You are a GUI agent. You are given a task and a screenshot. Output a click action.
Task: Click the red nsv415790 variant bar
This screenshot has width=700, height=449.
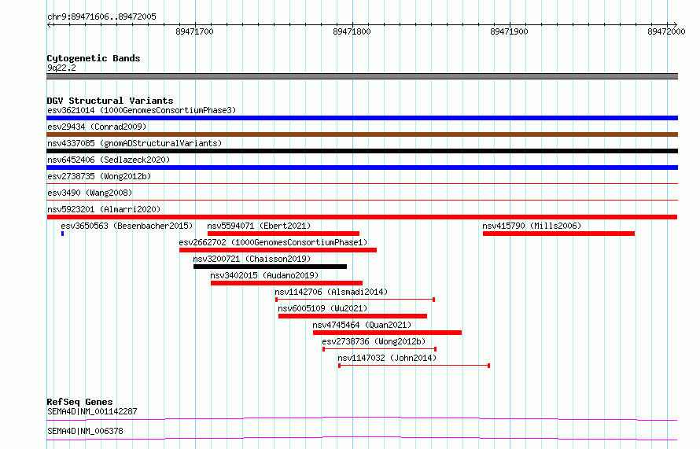point(558,234)
